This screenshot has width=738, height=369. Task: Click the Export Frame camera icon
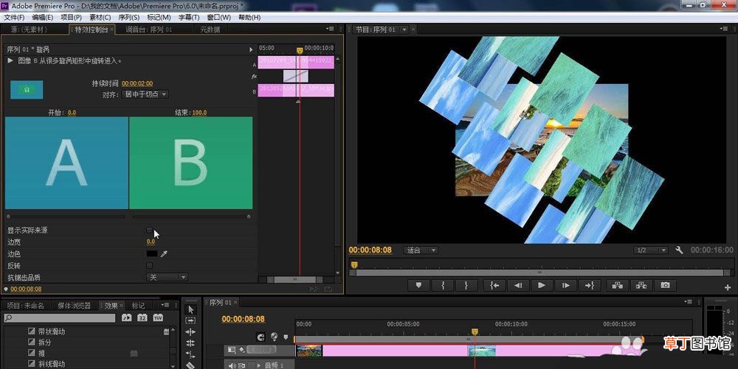(665, 285)
